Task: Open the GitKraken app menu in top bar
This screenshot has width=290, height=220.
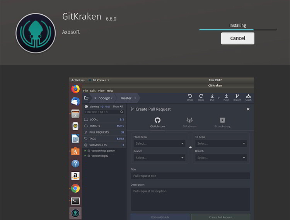Action: click(x=99, y=80)
